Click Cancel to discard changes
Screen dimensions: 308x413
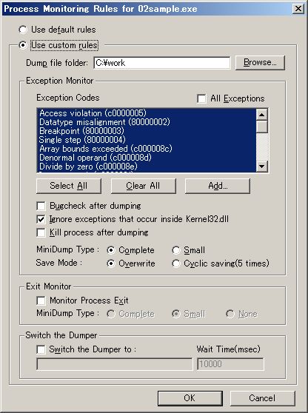pyautogui.click(x=262, y=398)
